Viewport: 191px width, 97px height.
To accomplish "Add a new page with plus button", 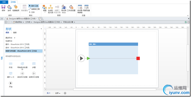I will pyautogui.click(x=65, y=93).
